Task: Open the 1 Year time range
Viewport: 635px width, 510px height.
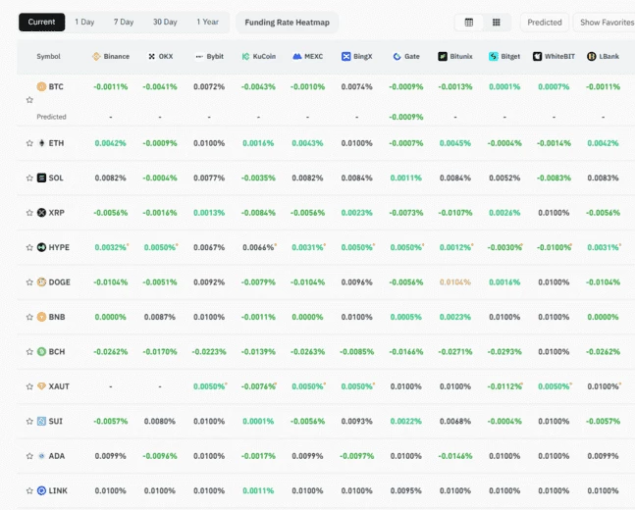Action: (207, 22)
